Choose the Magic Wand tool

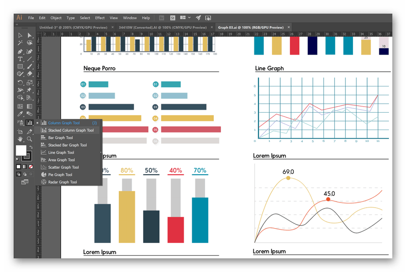pyautogui.click(x=20, y=43)
